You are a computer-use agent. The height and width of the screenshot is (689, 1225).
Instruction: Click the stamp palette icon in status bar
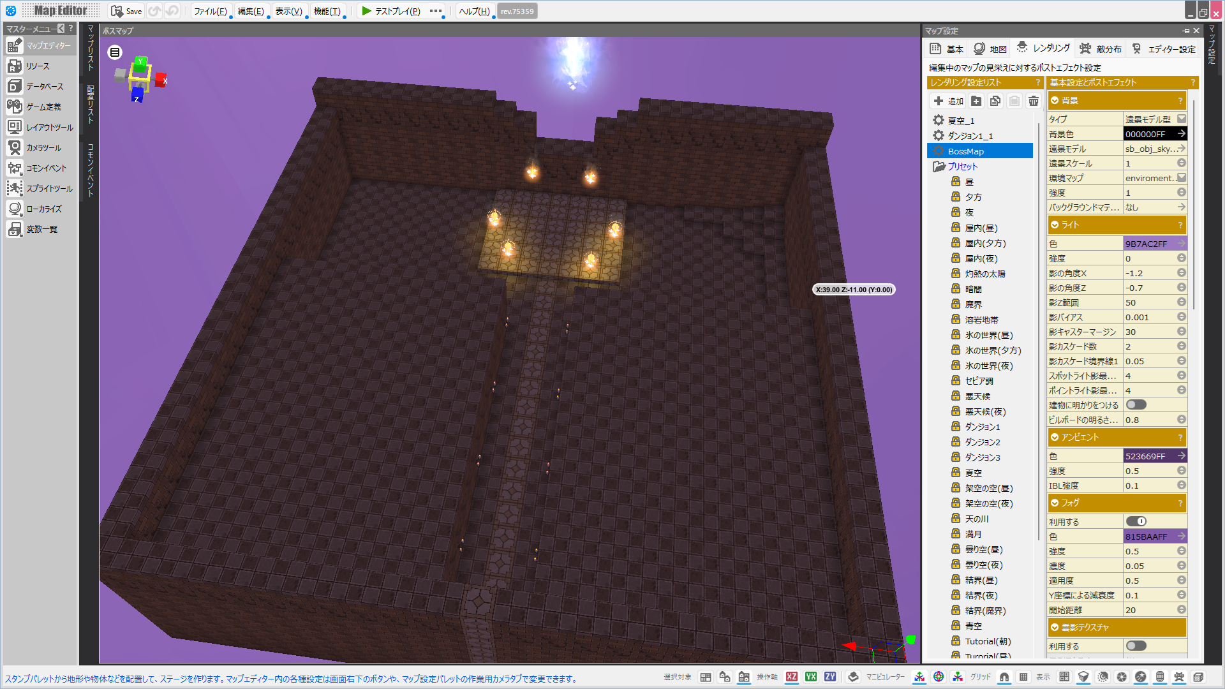[x=853, y=677]
